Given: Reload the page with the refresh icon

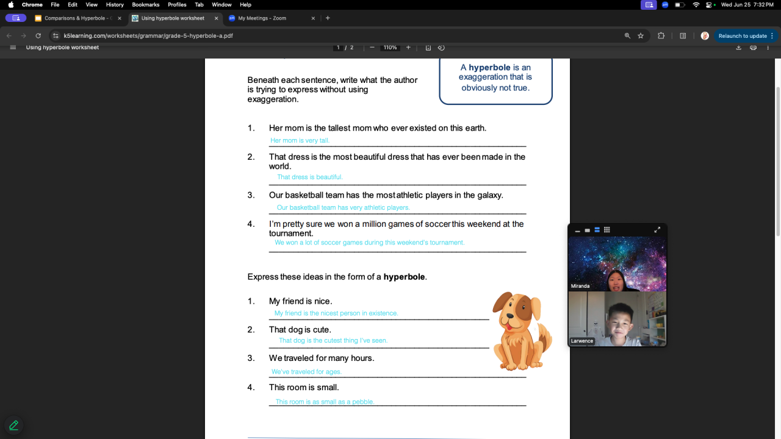Looking at the screenshot, I should click(38, 36).
